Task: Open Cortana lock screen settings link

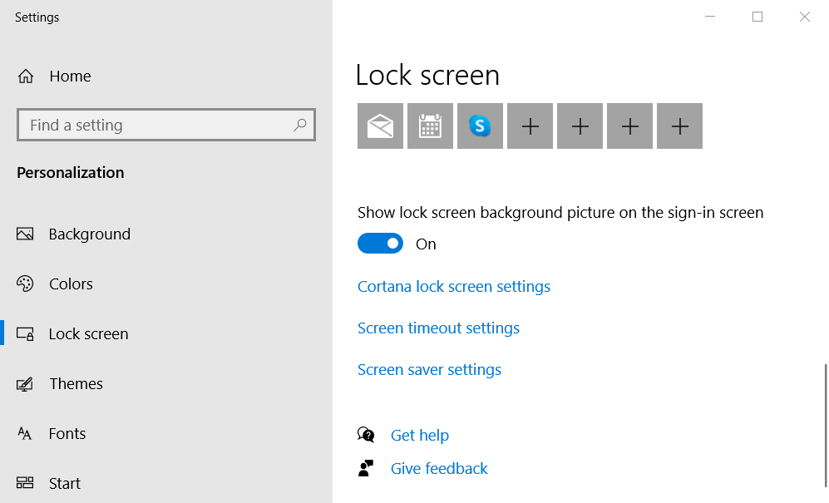Action: tap(454, 287)
